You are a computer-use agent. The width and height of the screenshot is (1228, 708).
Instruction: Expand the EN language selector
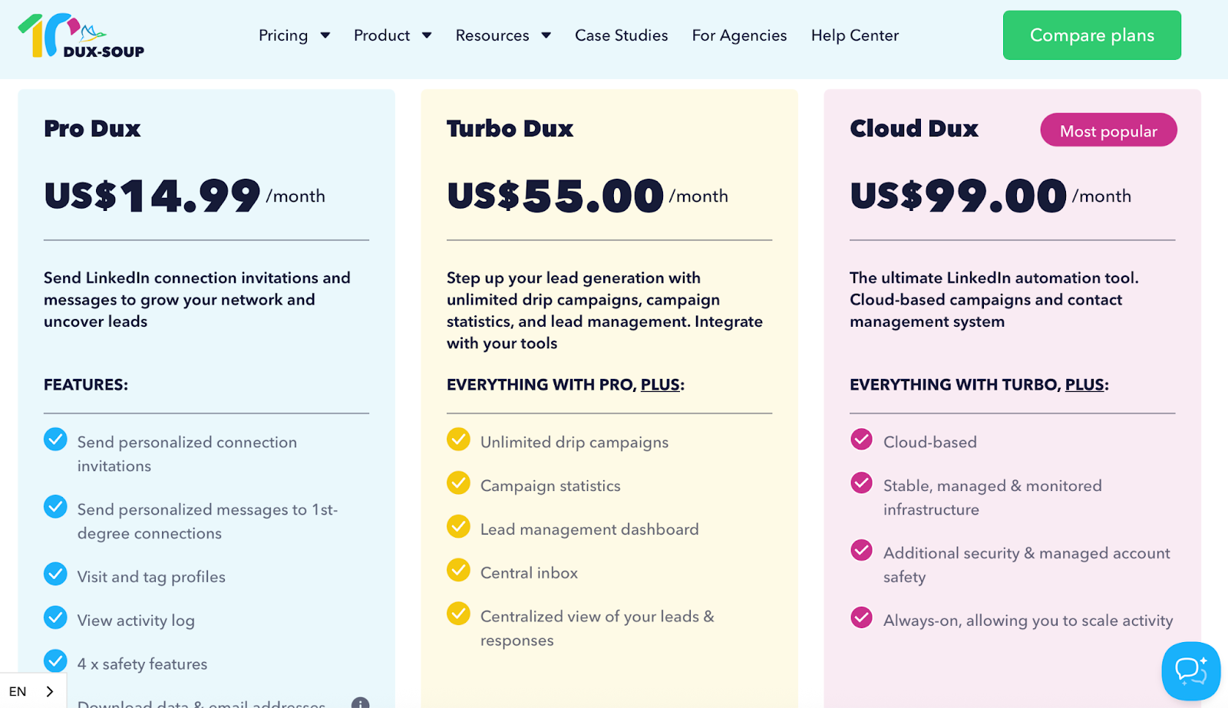(32, 690)
